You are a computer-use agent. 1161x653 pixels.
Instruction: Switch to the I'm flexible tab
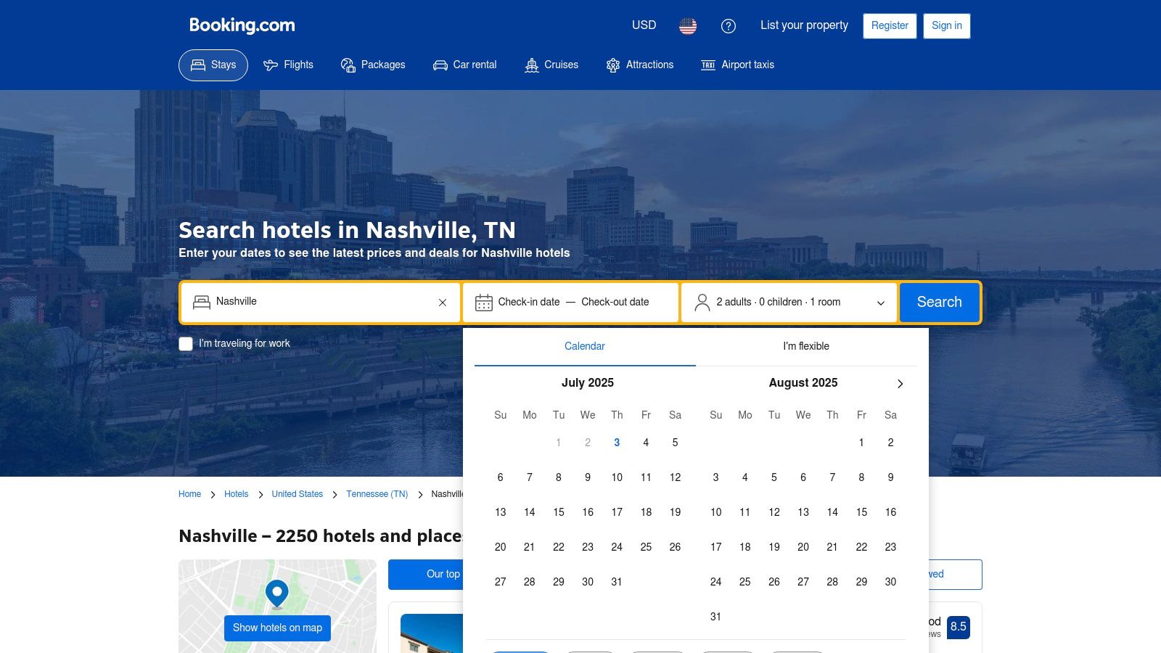click(x=806, y=347)
